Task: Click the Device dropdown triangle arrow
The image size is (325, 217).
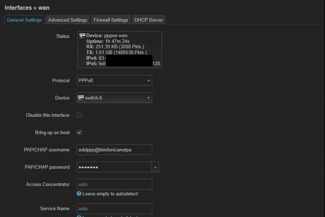Action: point(148,98)
